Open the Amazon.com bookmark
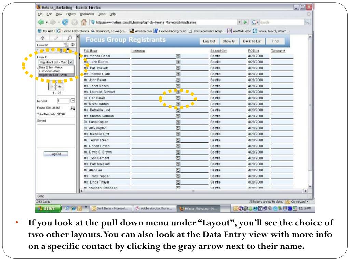Image resolution: width=350 pixels, height=262 pixels. coord(140,31)
